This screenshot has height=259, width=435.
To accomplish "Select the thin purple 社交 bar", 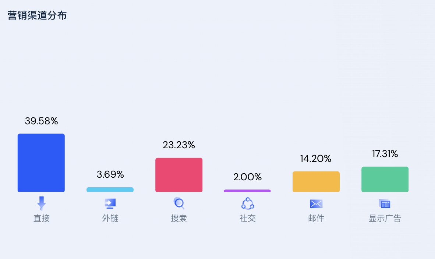I will [247, 191].
